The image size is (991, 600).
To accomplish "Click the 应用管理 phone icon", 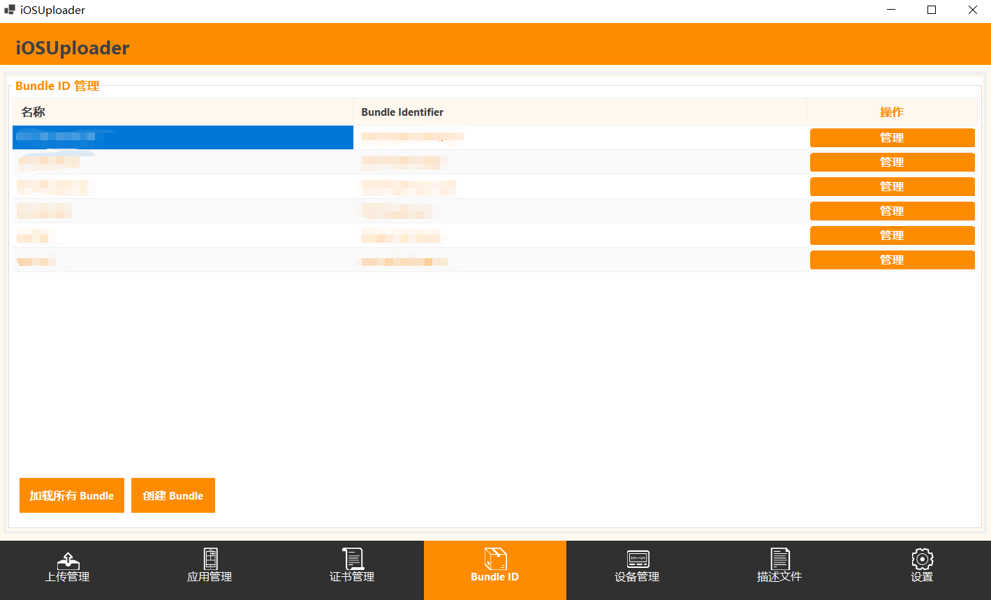I will pyautogui.click(x=210, y=559).
